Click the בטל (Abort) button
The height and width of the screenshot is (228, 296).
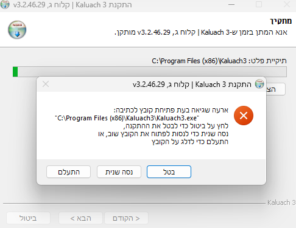(169, 172)
